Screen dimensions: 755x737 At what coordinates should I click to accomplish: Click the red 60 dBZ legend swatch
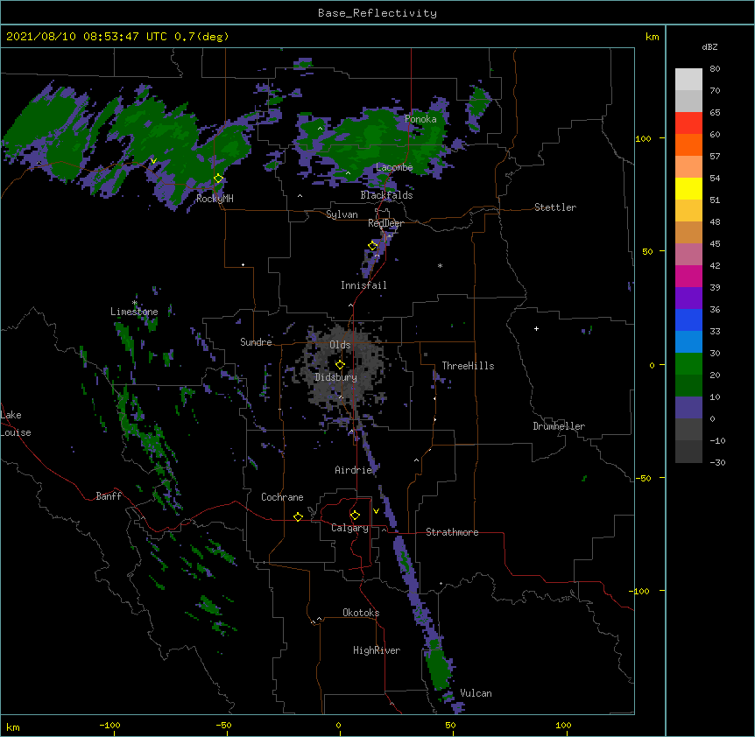point(688,123)
